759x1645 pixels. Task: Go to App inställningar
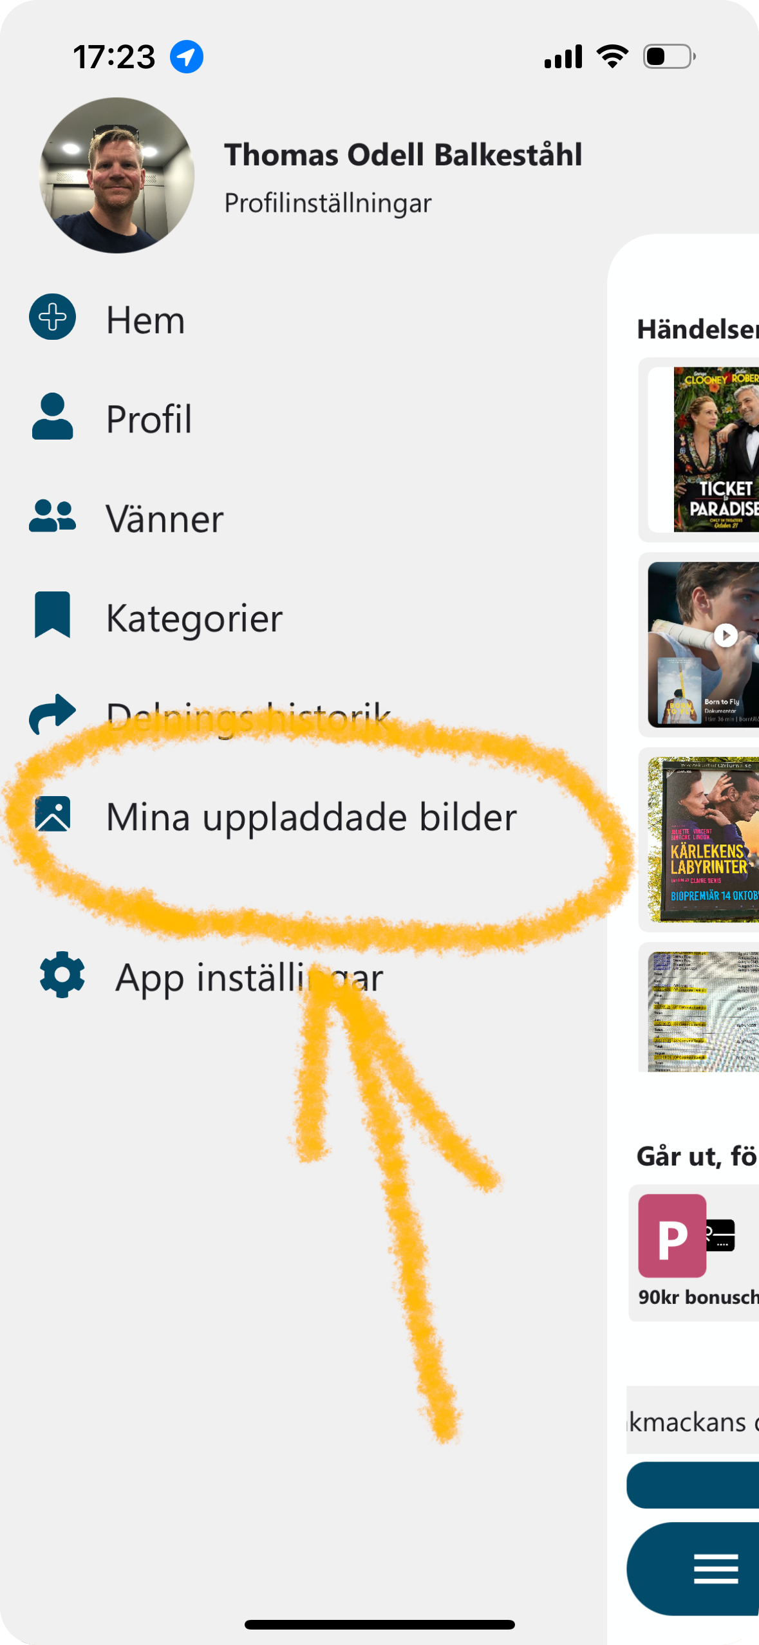[249, 978]
